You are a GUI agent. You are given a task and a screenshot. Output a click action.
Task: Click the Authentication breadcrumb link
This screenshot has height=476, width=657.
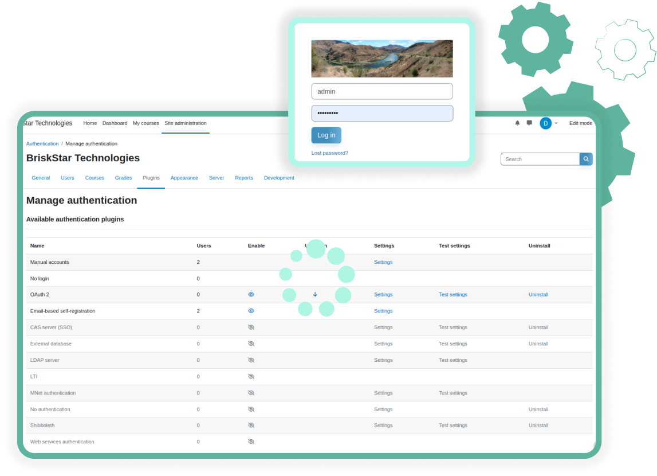click(x=42, y=143)
